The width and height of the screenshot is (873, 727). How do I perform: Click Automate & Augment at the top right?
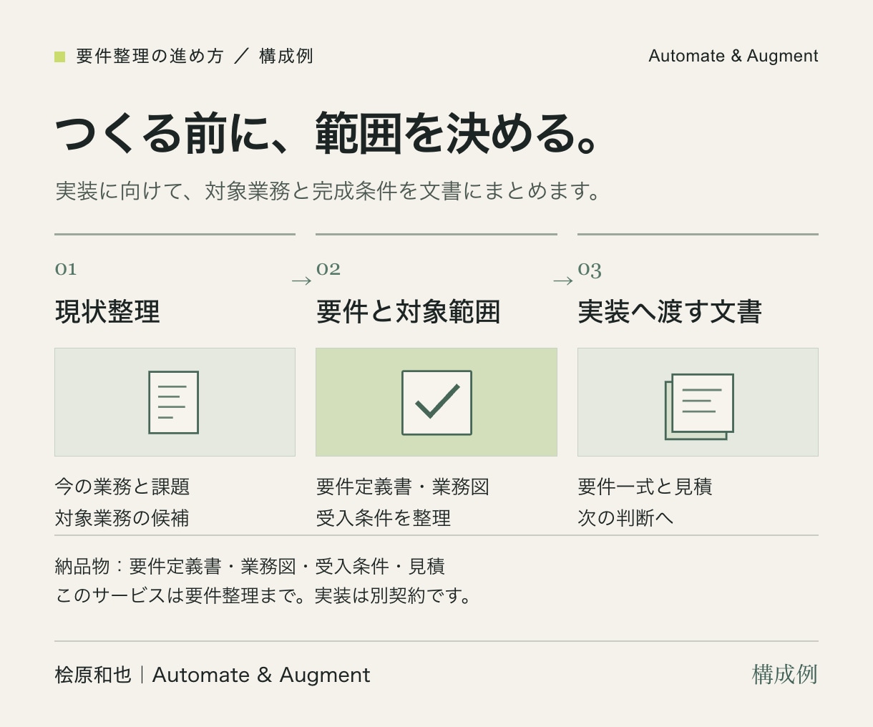(x=733, y=56)
